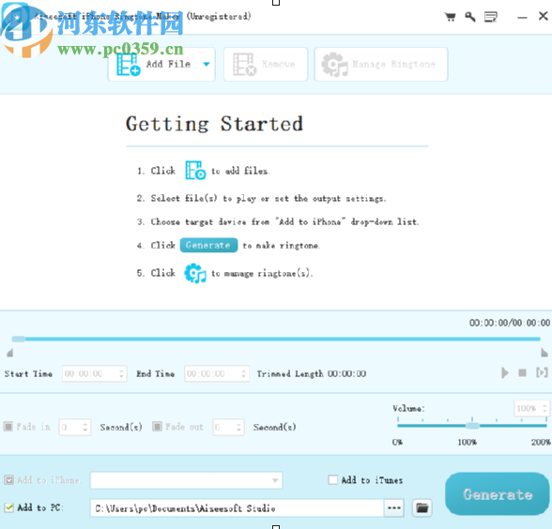Click the output folder path field

point(237,508)
